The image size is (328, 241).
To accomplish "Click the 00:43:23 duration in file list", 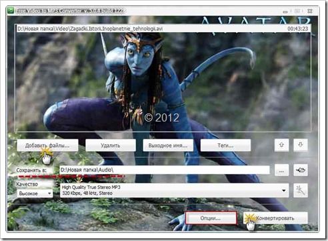I will point(297,29).
